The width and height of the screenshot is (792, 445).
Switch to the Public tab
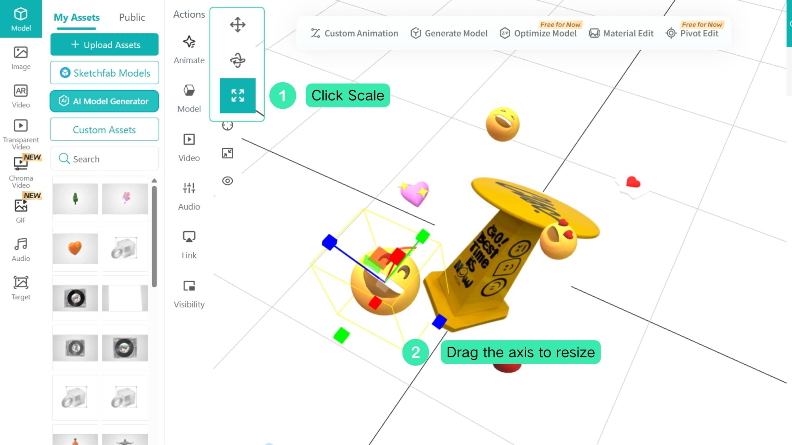(x=132, y=17)
